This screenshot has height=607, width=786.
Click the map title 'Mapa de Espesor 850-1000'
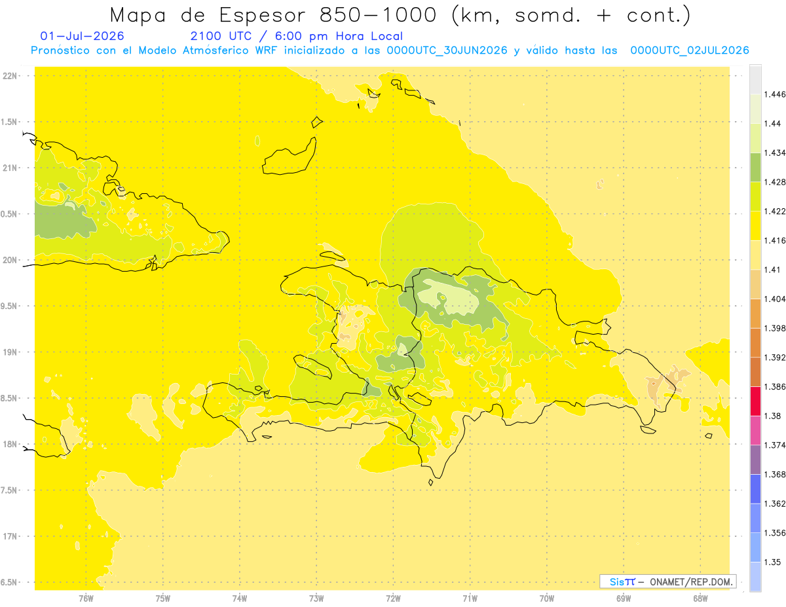276,14
